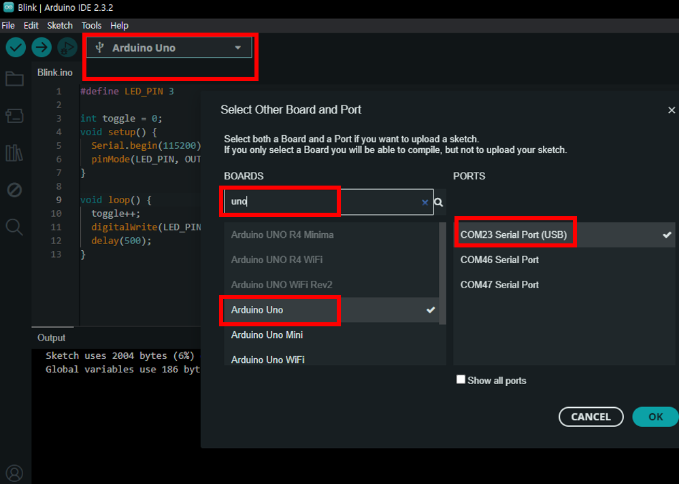Viewport: 679px width, 484px height.
Task: Start debugging with the debug icon
Action: (x=67, y=47)
